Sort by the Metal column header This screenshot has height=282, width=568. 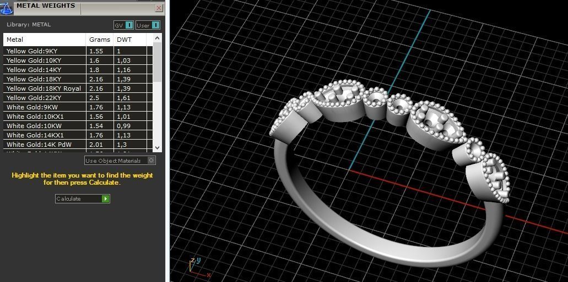45,40
